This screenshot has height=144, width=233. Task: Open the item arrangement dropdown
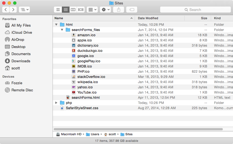click(92, 10)
